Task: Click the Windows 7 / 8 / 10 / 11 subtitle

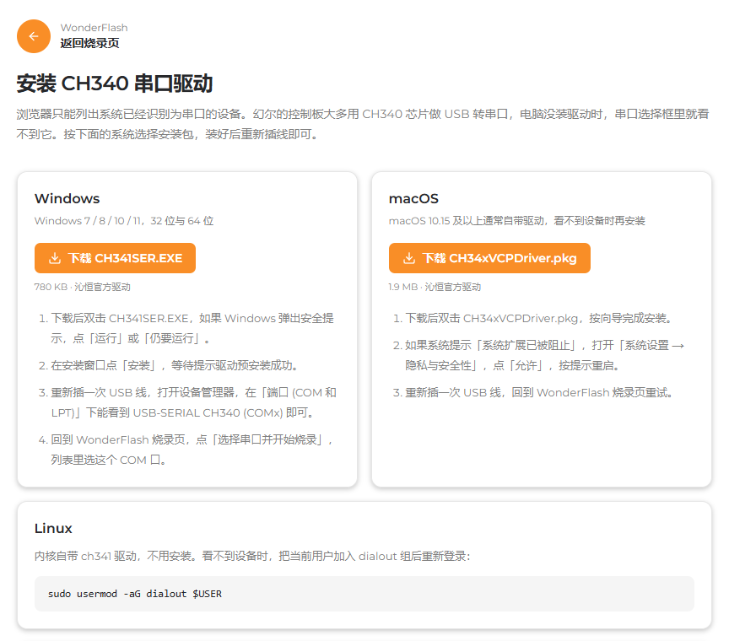Action: [x=124, y=221]
